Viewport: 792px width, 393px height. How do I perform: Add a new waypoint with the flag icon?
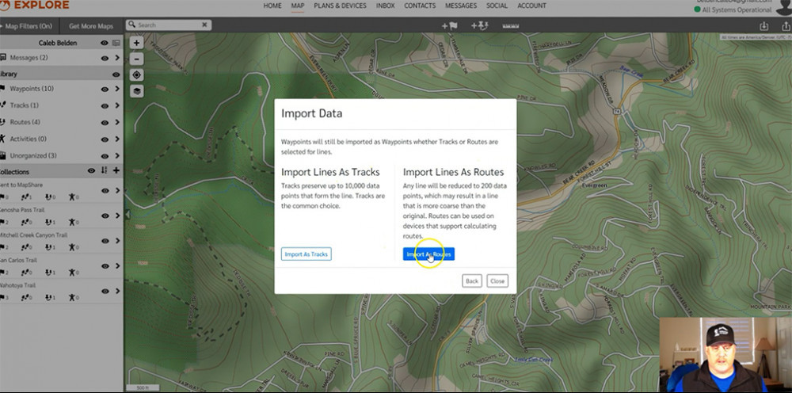pos(450,25)
